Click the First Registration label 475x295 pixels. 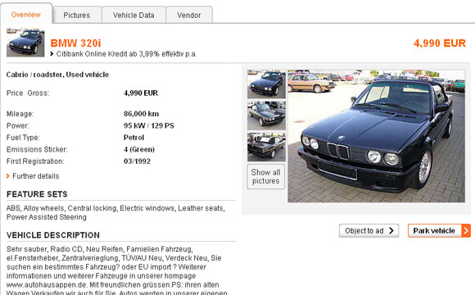(35, 161)
